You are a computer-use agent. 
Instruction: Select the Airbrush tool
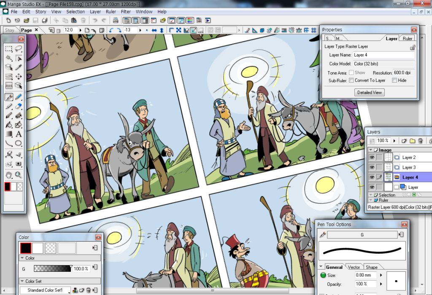point(9,115)
